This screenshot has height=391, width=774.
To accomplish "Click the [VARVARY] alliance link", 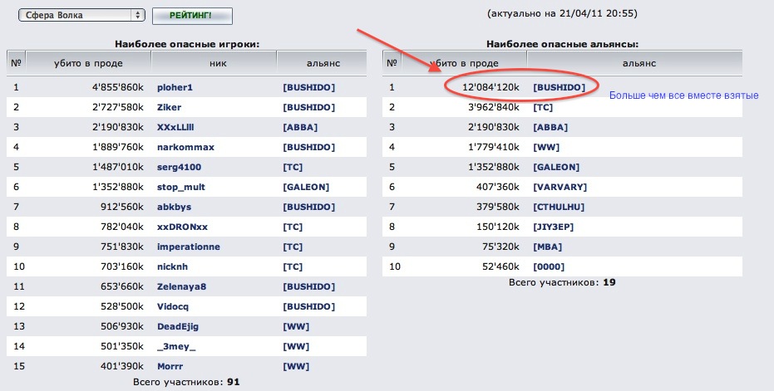I will (x=560, y=187).
